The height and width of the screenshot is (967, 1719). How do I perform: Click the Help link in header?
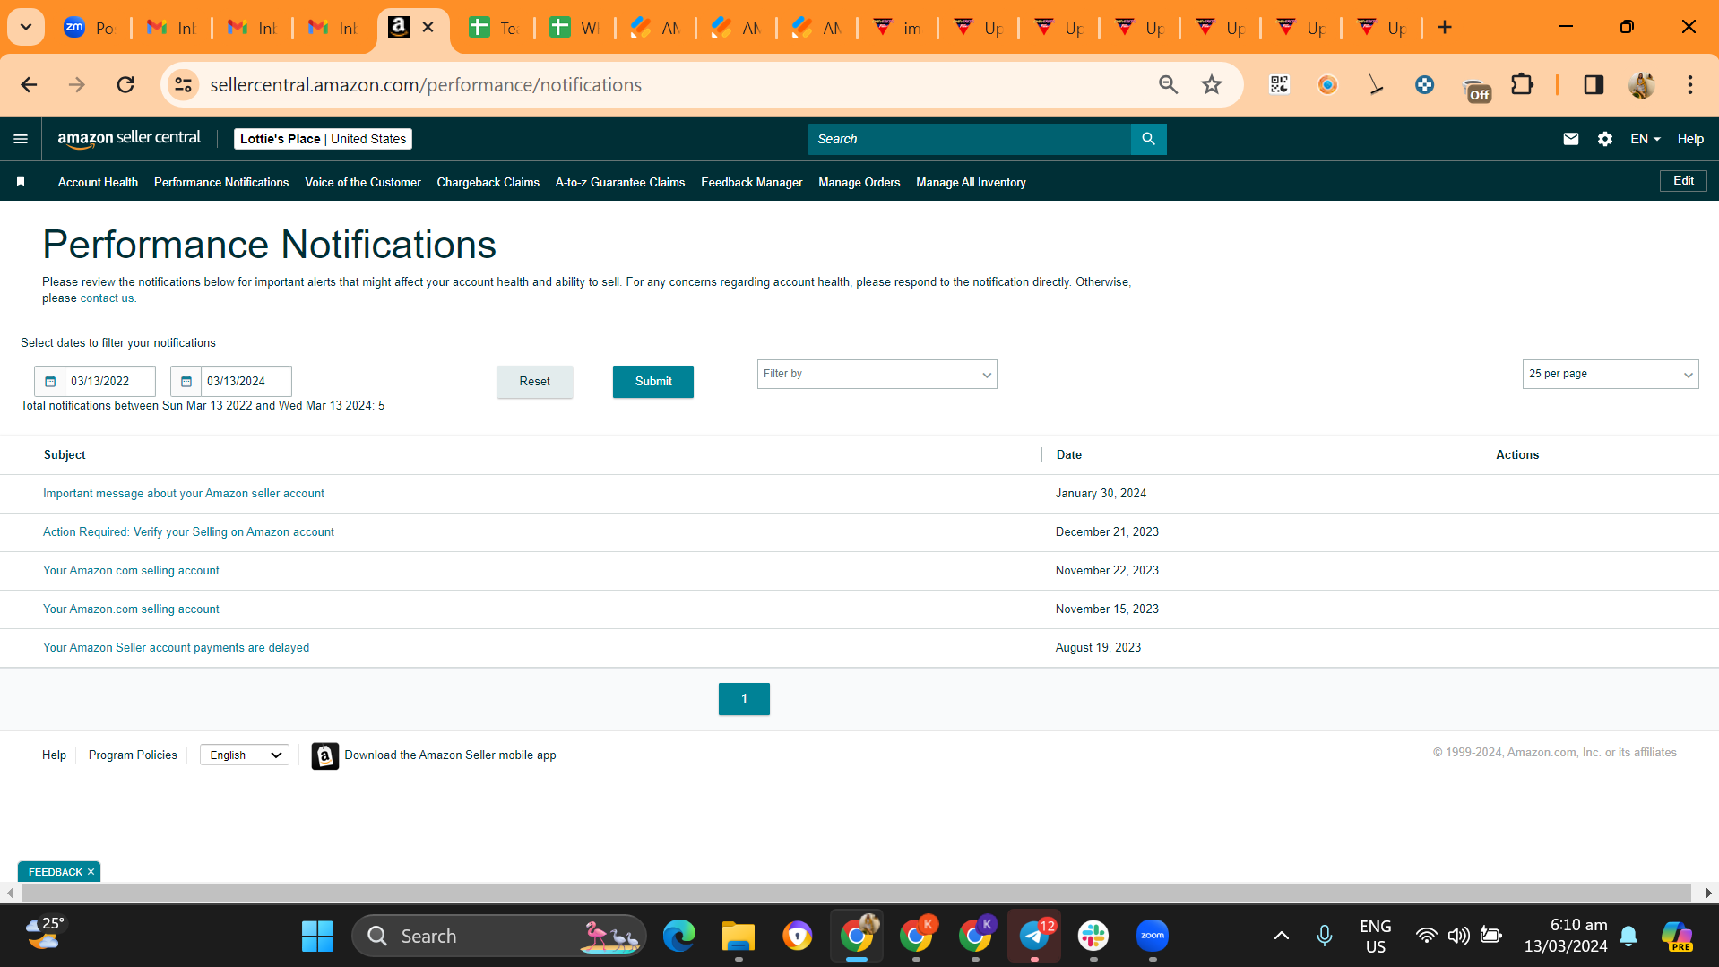[x=1690, y=139]
